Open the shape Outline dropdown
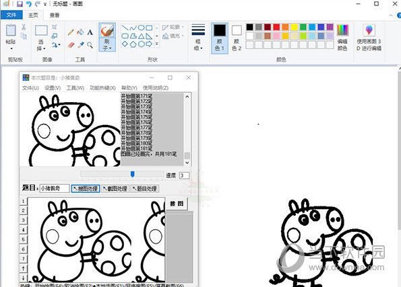This screenshot has width=401, height=287. coord(173,27)
